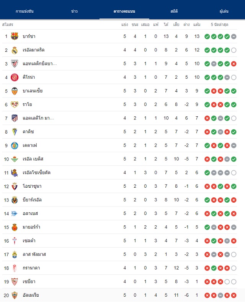
Task: Open the ผู้เล่น players tab
Action: 224,11
